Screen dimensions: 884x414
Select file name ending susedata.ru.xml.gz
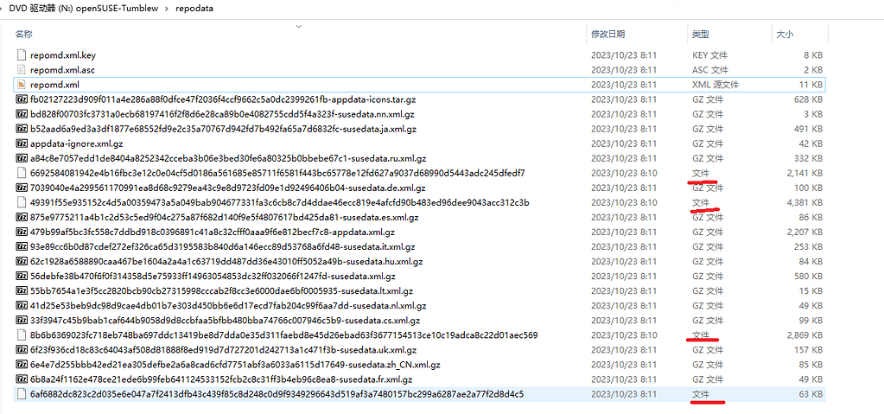pyautogui.click(x=228, y=158)
